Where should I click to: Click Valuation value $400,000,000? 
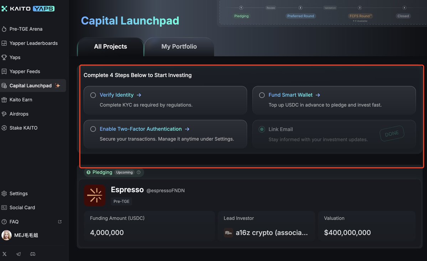347,233
